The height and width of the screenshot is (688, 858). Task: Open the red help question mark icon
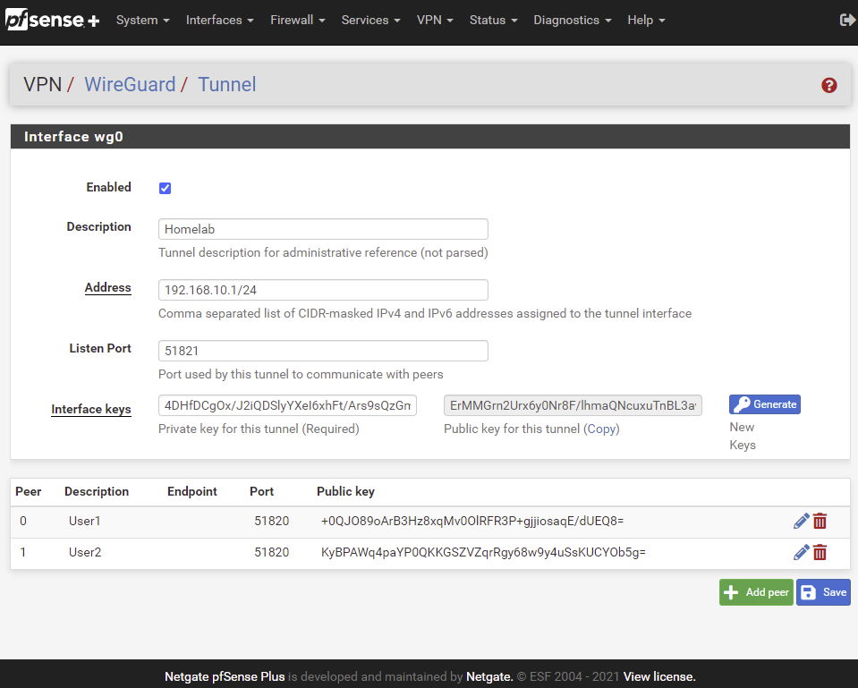829,85
